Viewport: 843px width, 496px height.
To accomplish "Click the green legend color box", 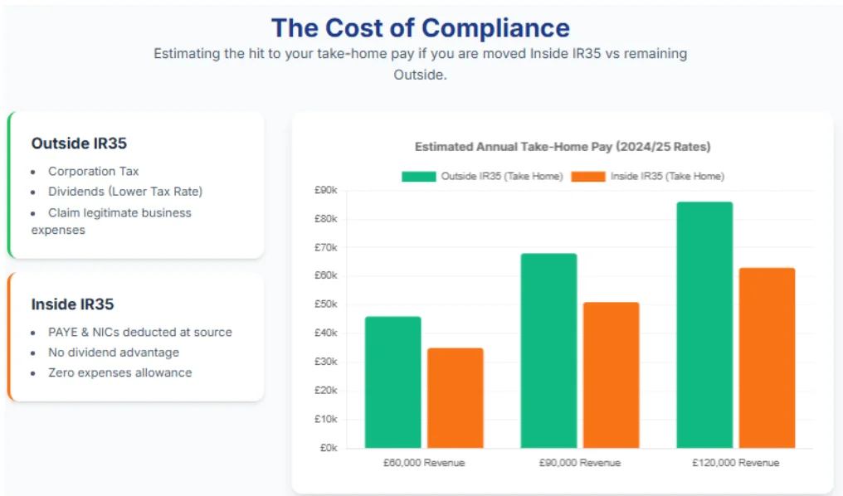I will [x=419, y=177].
